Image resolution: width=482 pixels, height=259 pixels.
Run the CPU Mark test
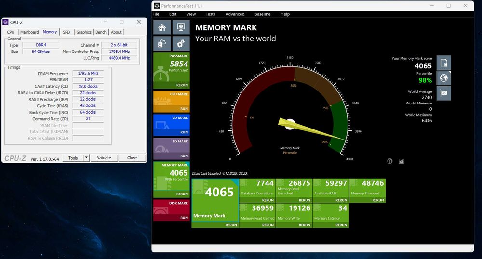point(184,109)
